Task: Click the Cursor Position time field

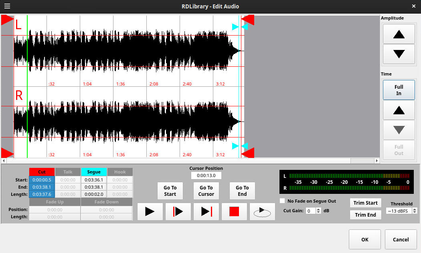Action: (x=206, y=175)
